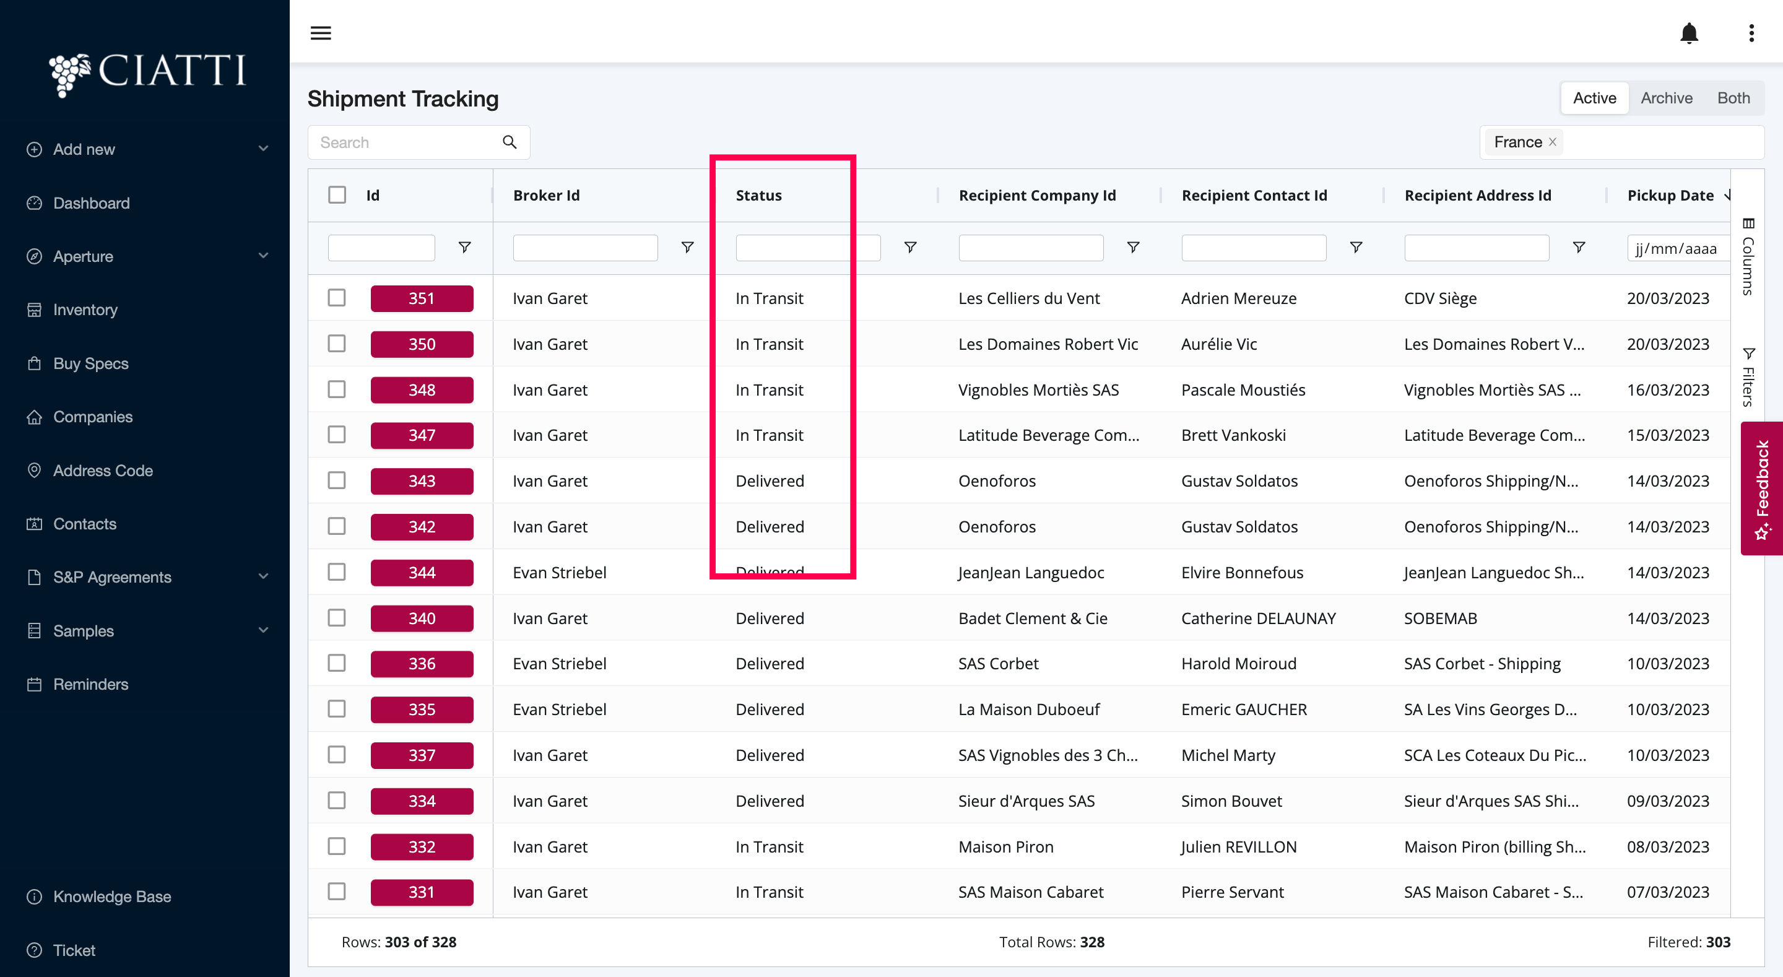Open the hamburger menu icon

tap(321, 33)
